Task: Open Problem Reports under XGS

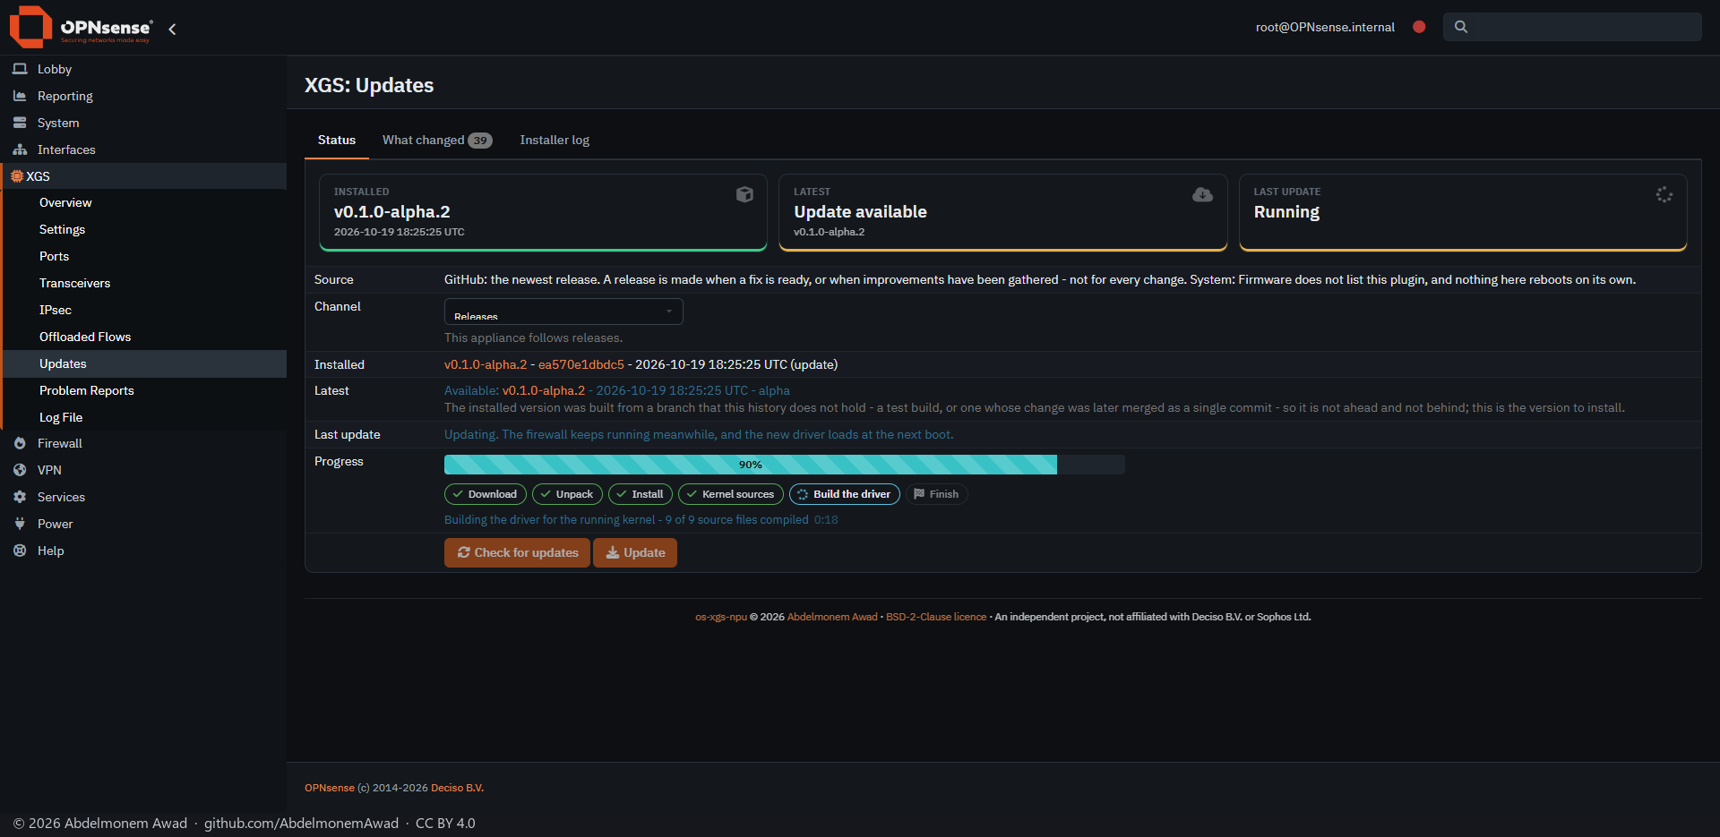Action: pos(145,390)
